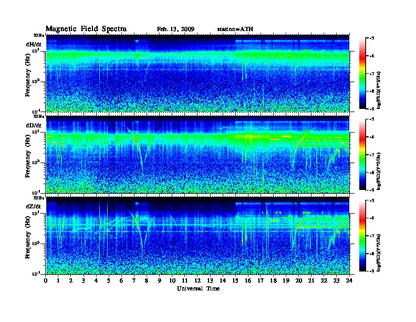Select the dD/dt panel label

[x=34, y=125]
